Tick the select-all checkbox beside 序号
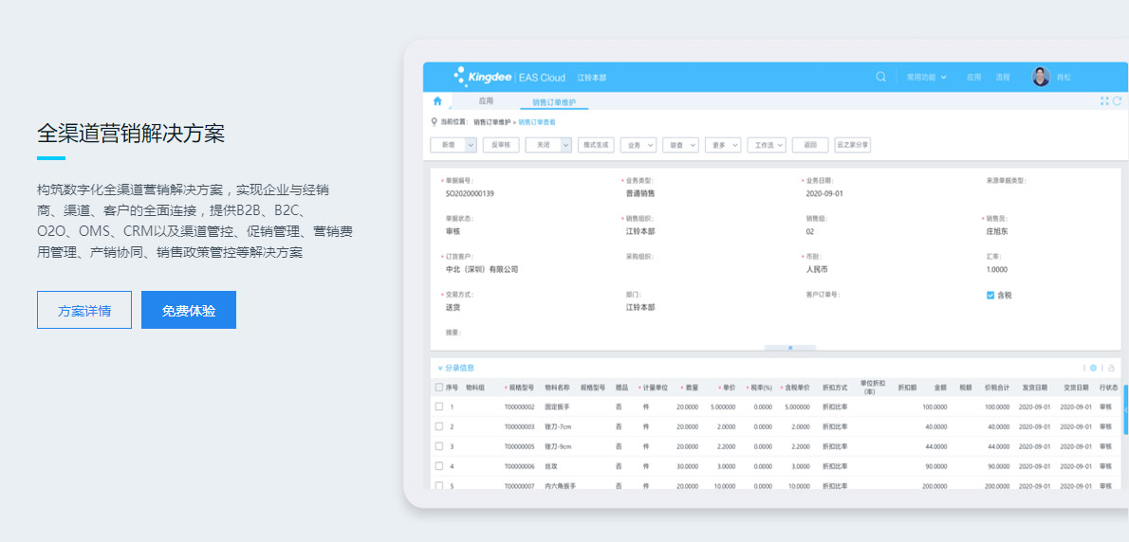The height and width of the screenshot is (542, 1129). (x=439, y=388)
